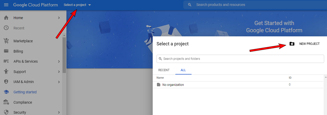Expand the IAM & Admin submenu arrow
327x115 pixels.
pyautogui.click(x=59, y=82)
